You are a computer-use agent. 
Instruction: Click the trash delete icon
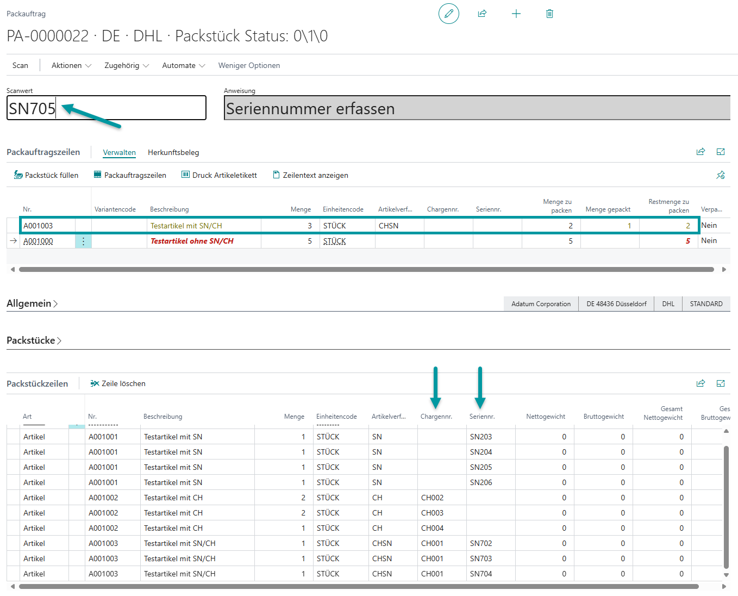point(549,14)
